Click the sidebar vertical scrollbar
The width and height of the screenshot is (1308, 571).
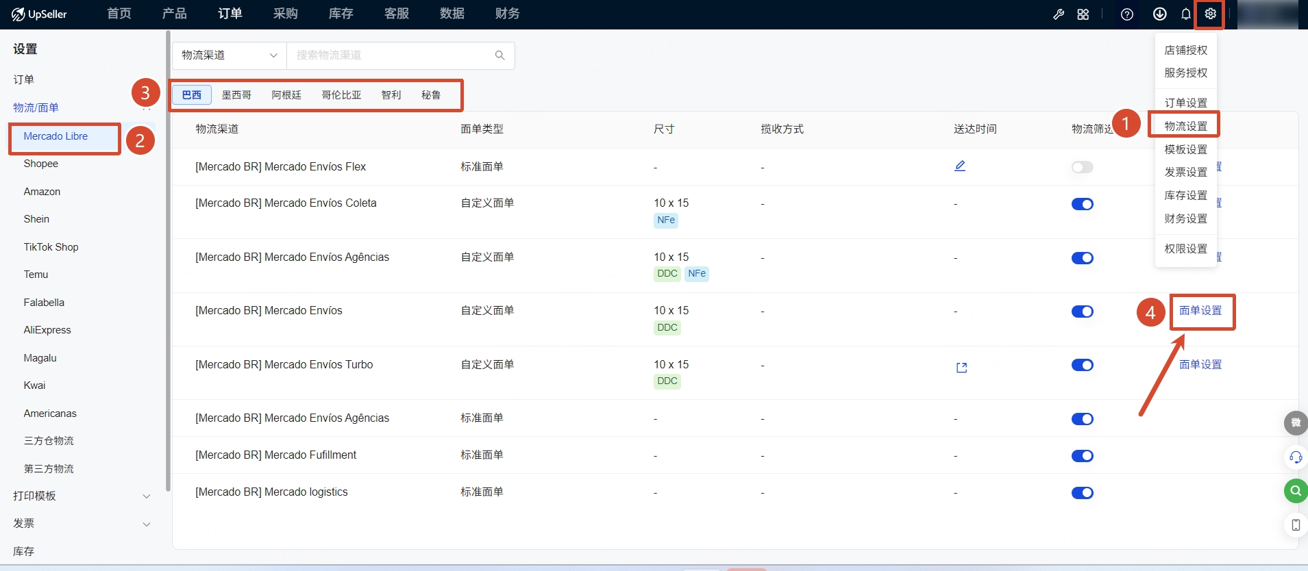click(168, 260)
